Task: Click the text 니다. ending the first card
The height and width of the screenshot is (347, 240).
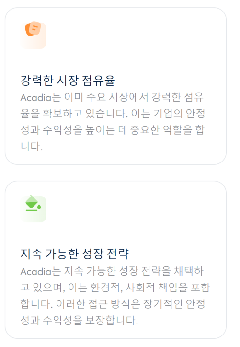Action: [32, 147]
